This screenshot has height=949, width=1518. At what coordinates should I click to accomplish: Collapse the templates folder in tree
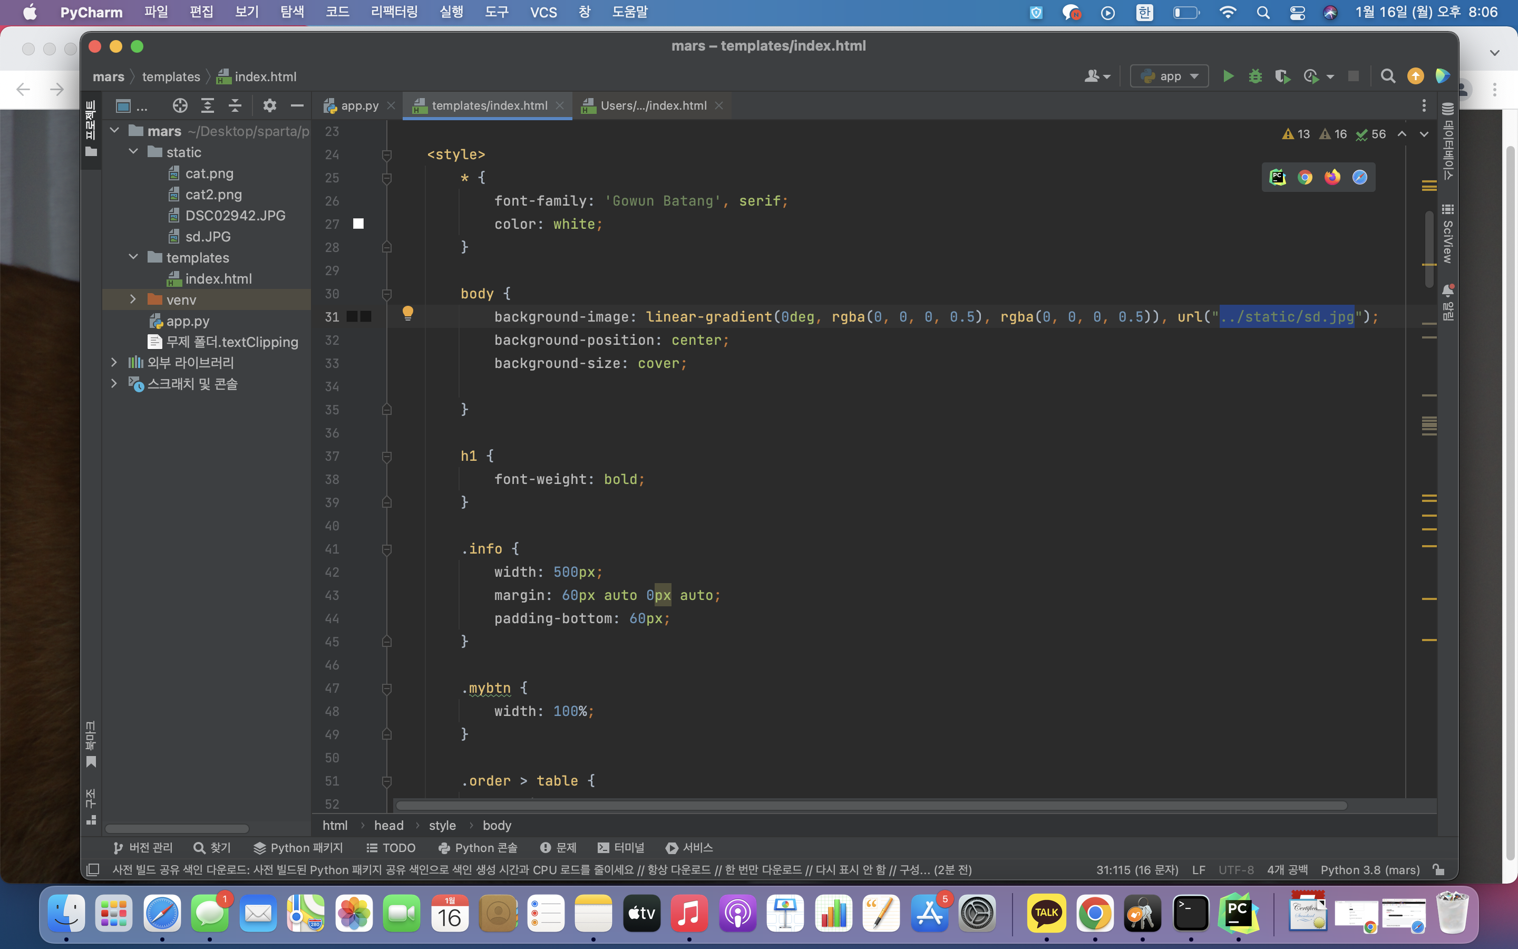[x=133, y=257]
